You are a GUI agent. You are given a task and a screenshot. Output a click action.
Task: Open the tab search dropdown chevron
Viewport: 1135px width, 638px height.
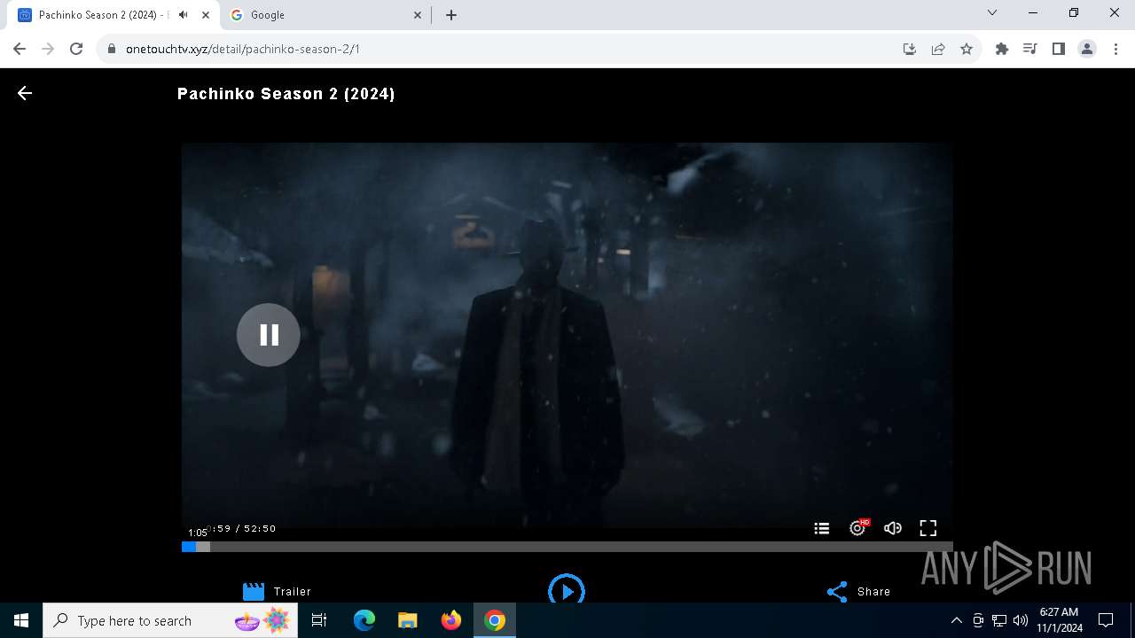tap(992, 13)
